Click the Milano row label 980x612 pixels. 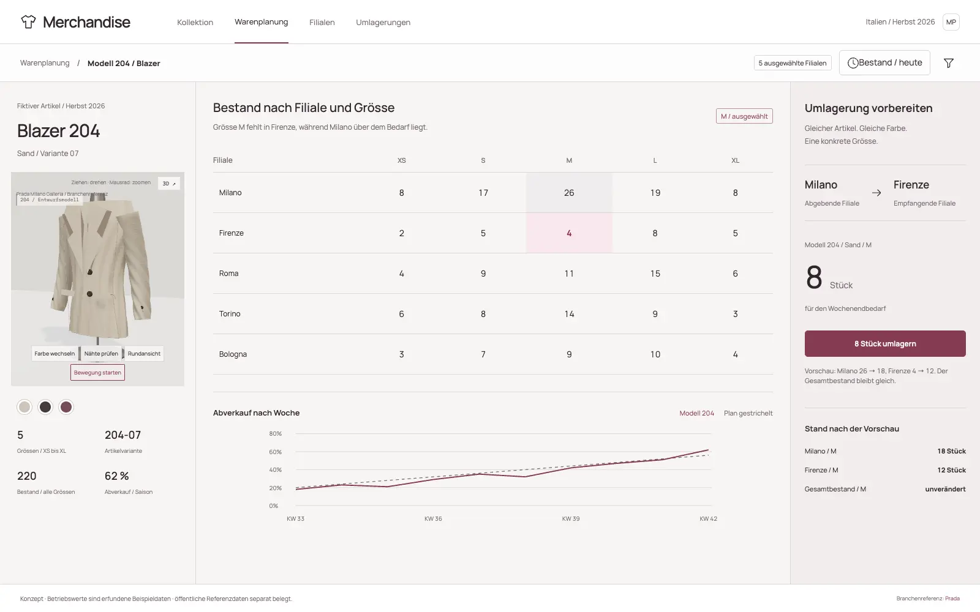coord(230,193)
